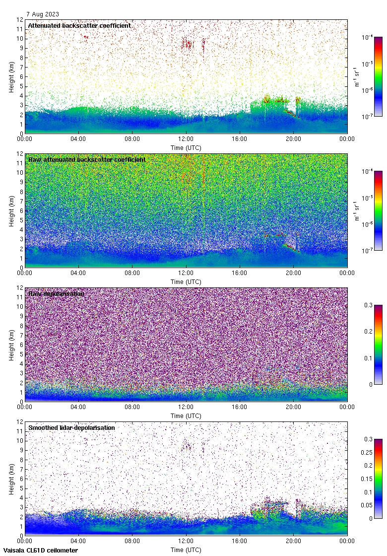Click "Height (km)" axis label of Raw attenuated backscatter plot
The width and height of the screenshot is (387, 556).
[x=12, y=210]
